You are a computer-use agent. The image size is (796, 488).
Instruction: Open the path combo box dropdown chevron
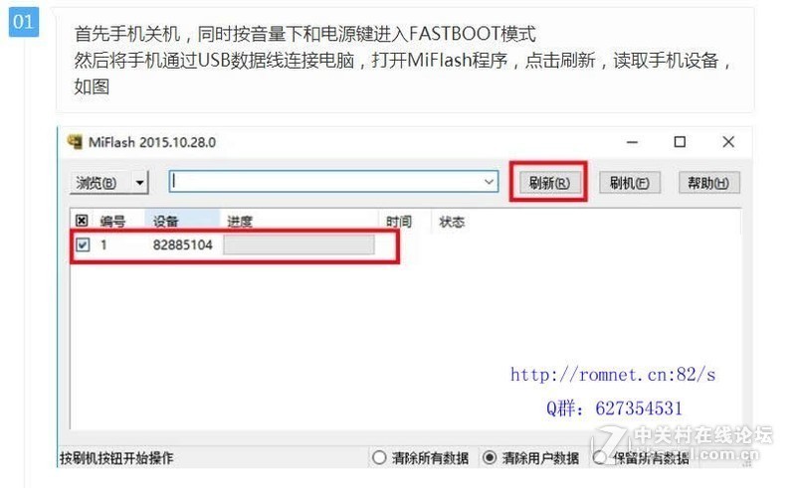point(489,182)
